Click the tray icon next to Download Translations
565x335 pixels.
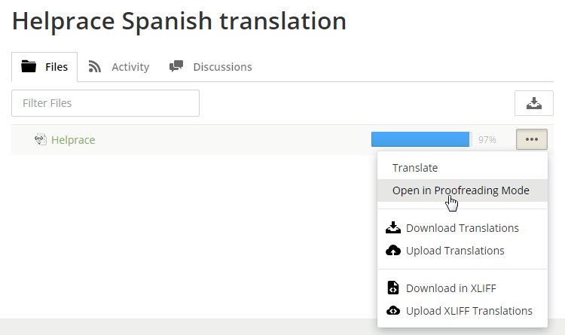click(x=393, y=228)
